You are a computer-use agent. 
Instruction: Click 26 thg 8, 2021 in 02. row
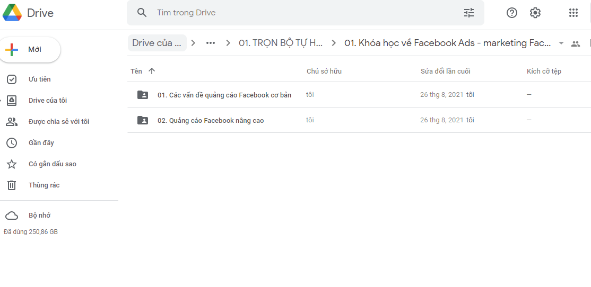tap(442, 120)
